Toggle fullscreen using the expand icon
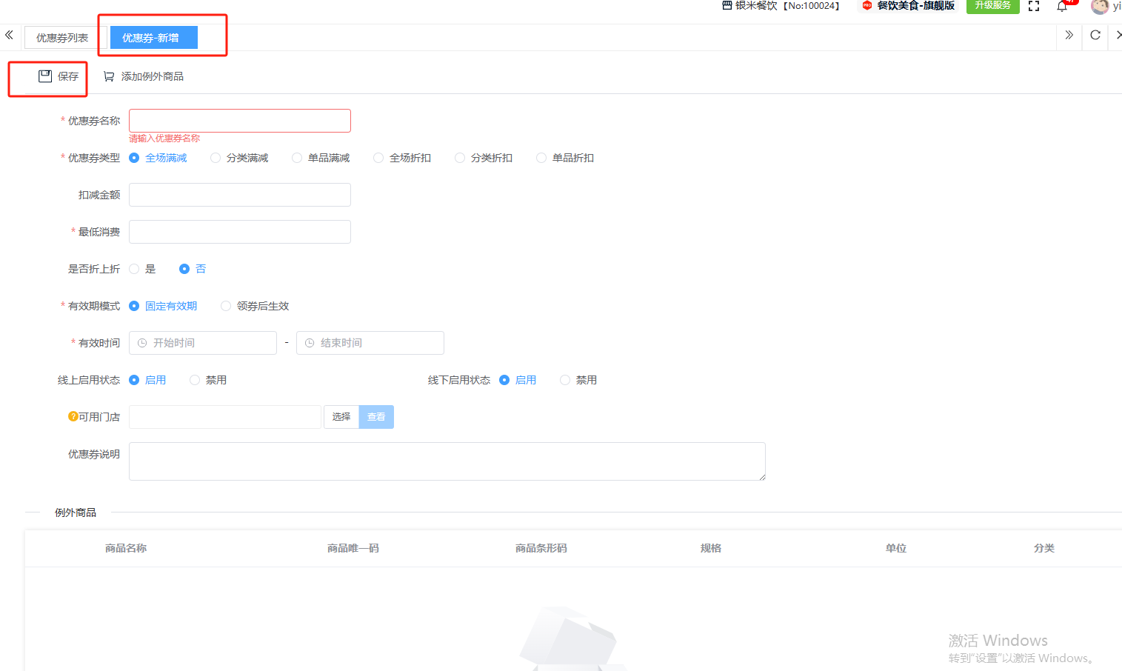 pyautogui.click(x=1034, y=6)
